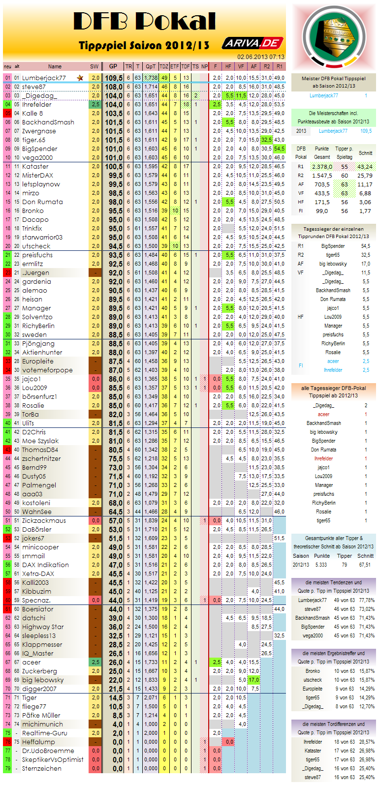Click player name 'DaBörsler'
Image resolution: width=379 pixels, height=785 pixels.
[x=36, y=529]
